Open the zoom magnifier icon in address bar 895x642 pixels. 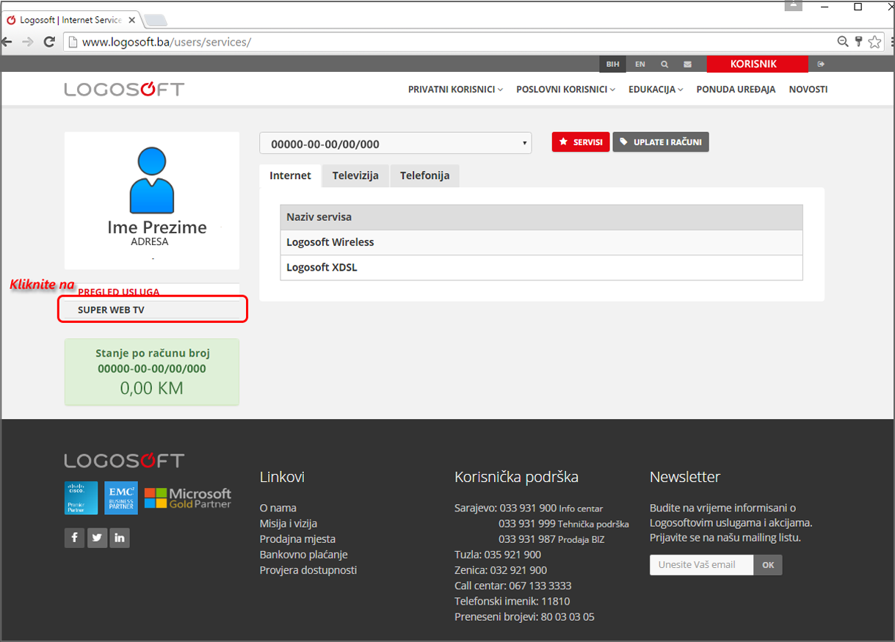point(843,42)
